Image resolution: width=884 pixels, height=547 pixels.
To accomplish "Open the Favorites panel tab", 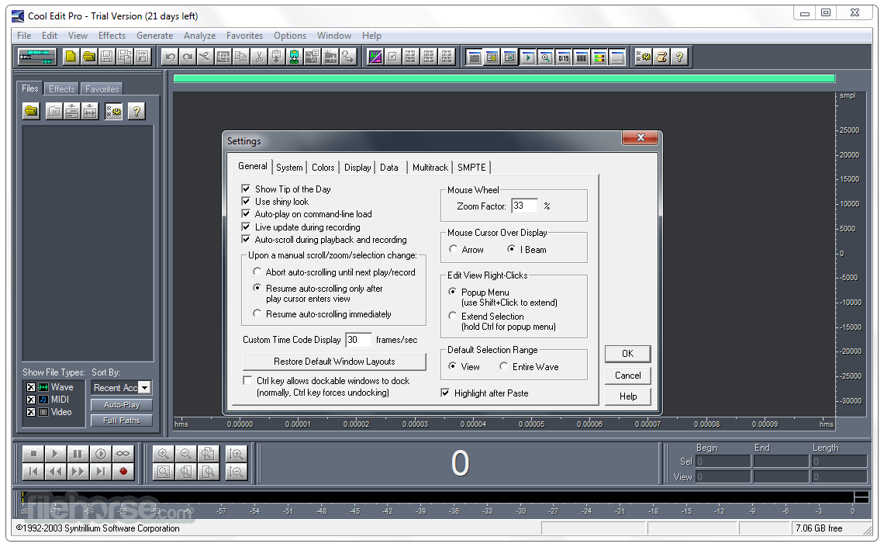I will click(x=102, y=89).
